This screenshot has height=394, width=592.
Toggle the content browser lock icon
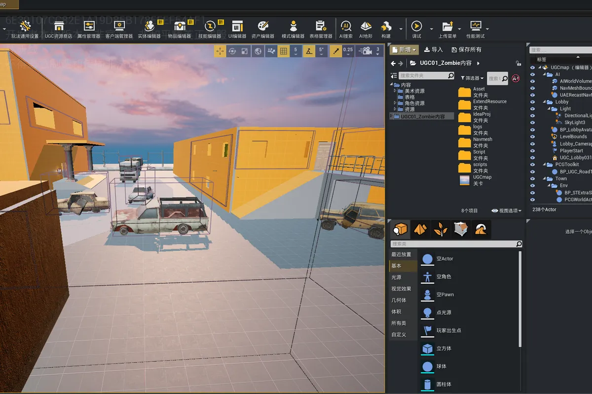point(518,63)
